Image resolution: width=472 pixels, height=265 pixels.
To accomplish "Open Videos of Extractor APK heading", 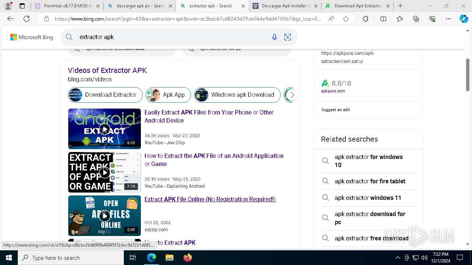I will pos(107,70).
